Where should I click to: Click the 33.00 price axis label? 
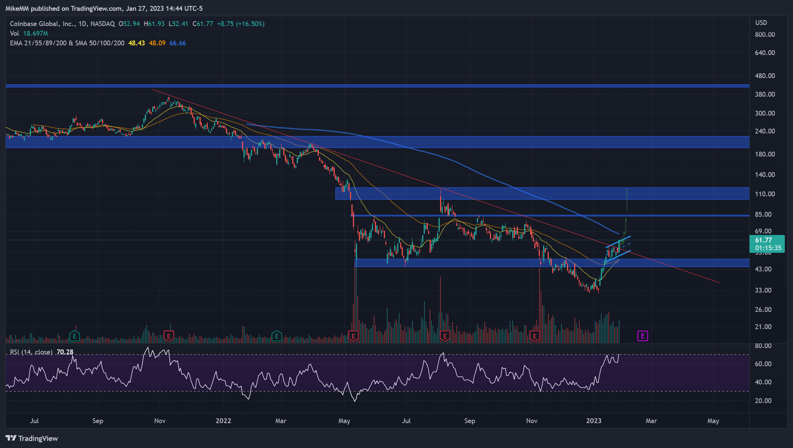tap(763, 290)
